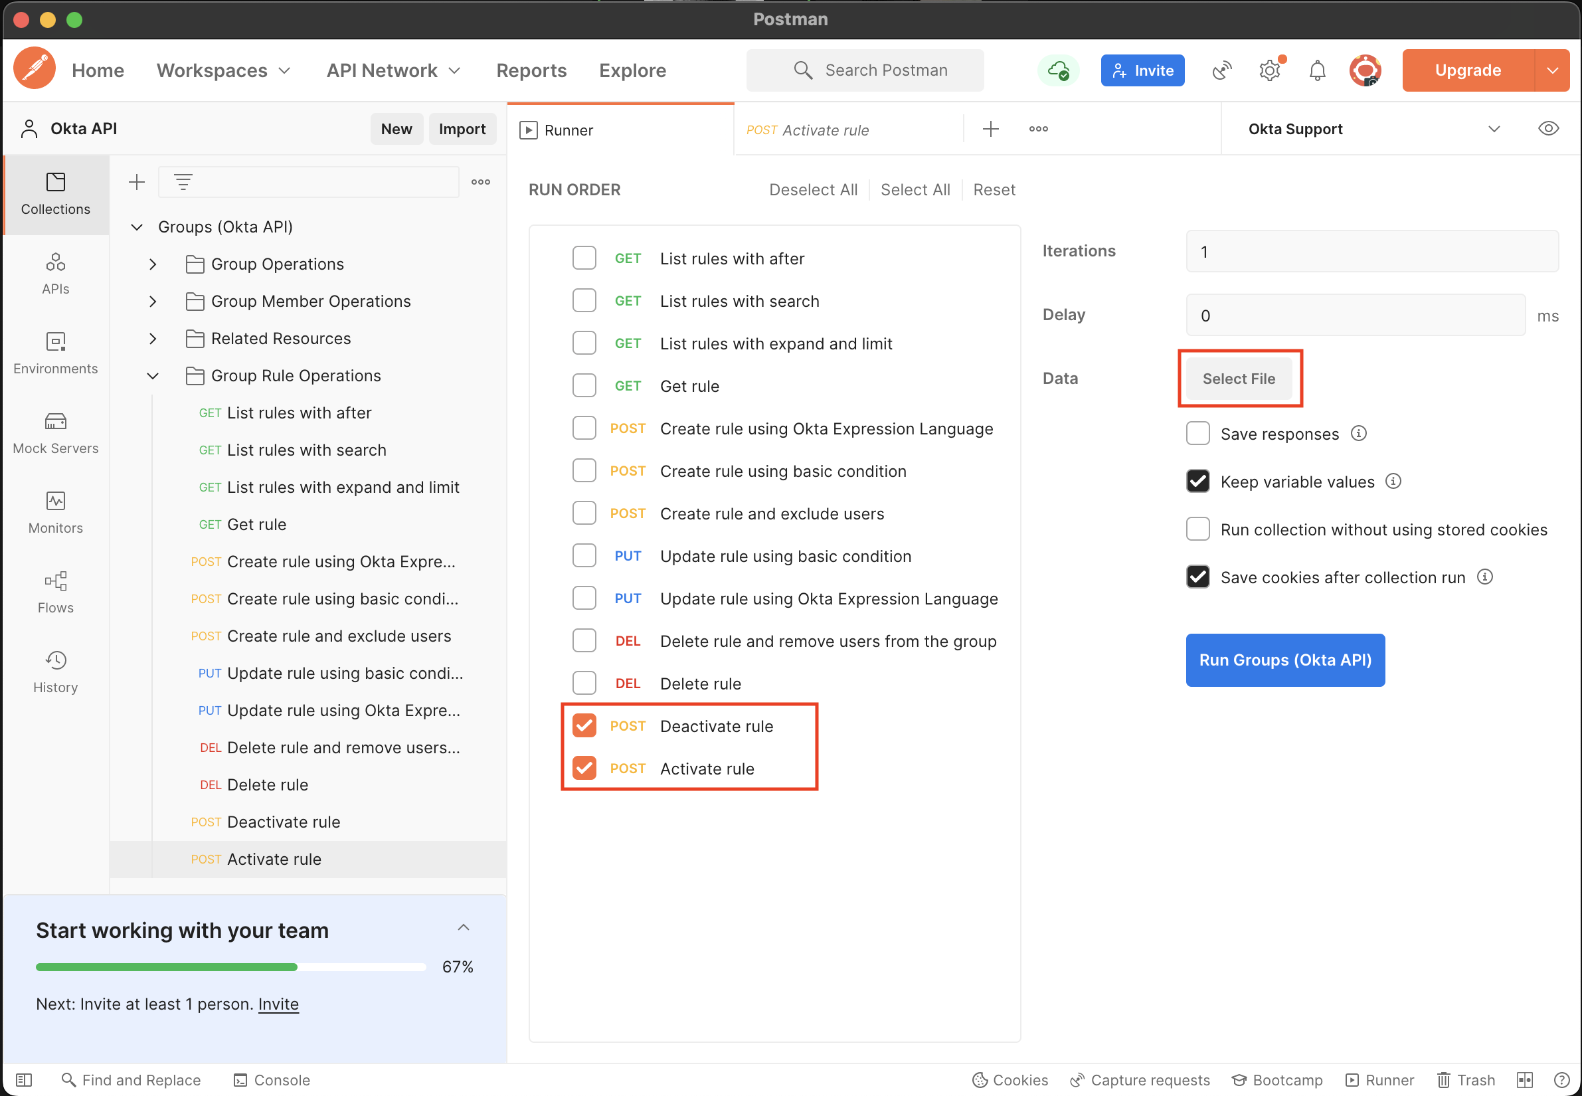Image resolution: width=1582 pixels, height=1096 pixels.
Task: Open the two-pane layout icon in status bar
Action: coord(1525,1080)
